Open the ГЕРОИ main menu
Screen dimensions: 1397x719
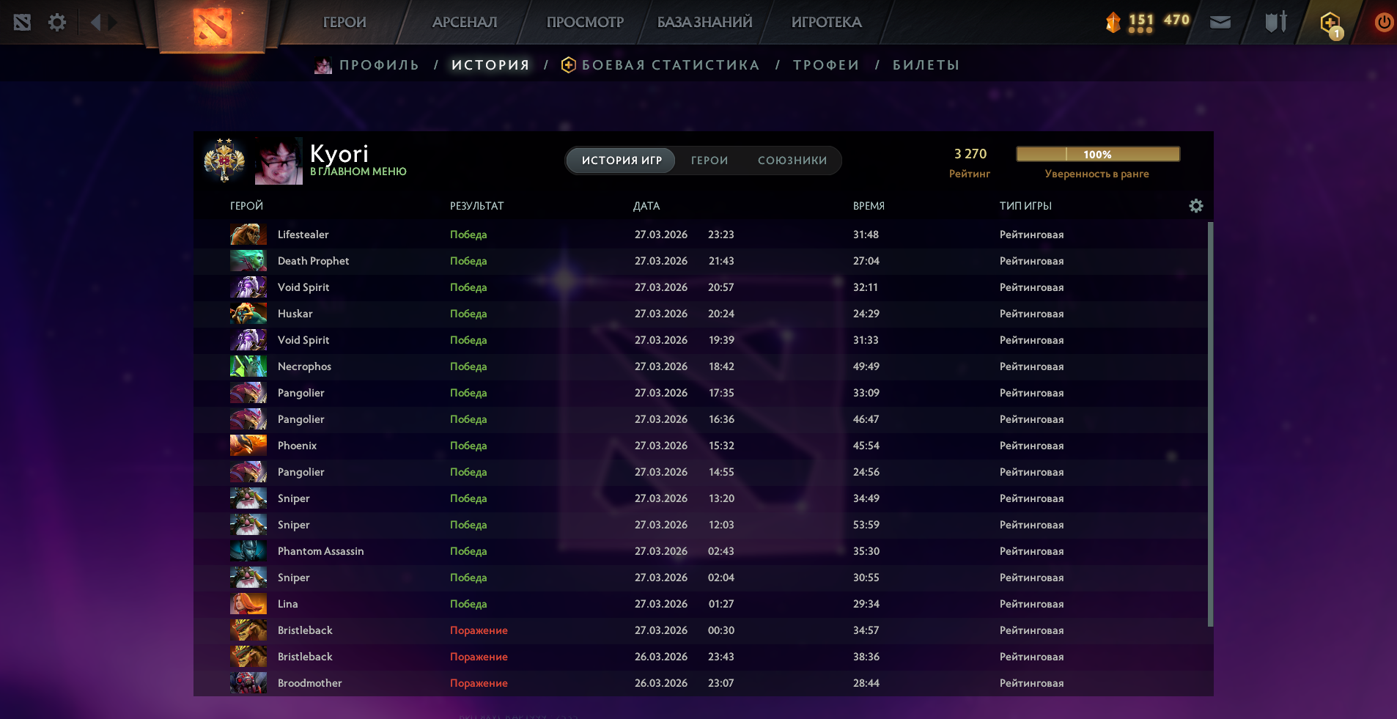pos(344,22)
